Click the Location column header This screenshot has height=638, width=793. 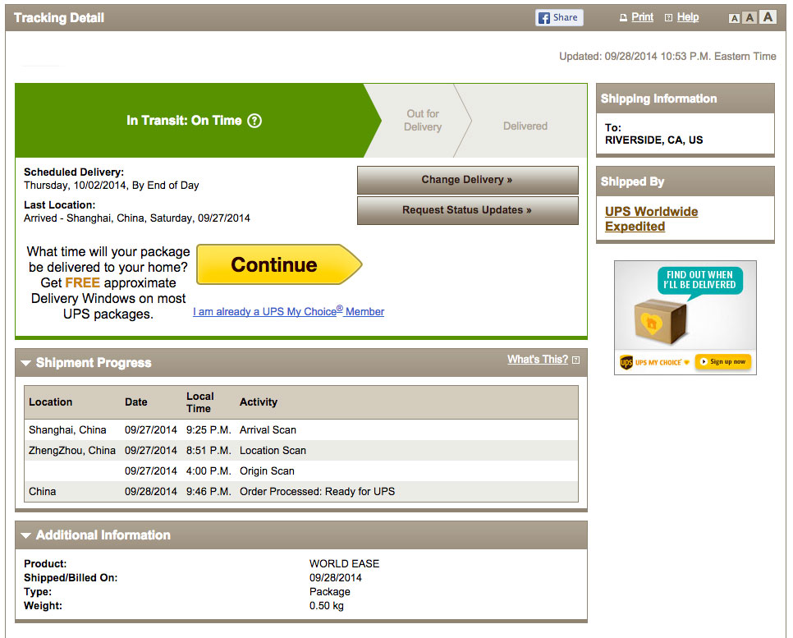point(51,402)
